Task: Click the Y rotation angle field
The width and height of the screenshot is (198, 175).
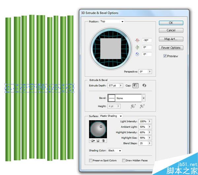Action: coord(147,47)
